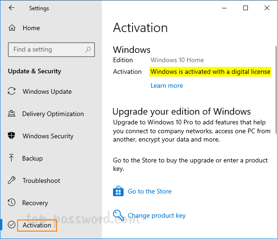Click the Windows Security shield icon
The width and height of the screenshot is (278, 239).
coord(12,136)
